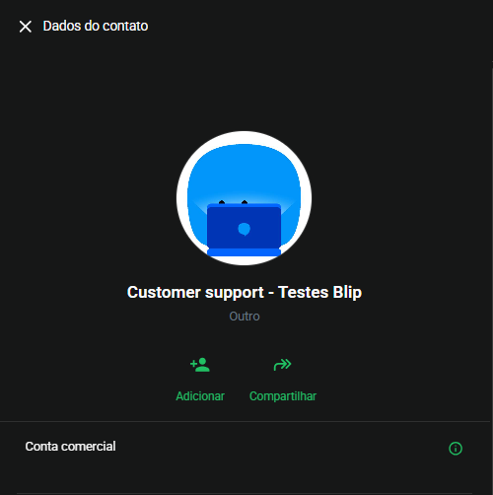Click the Outro business category label
Image resolution: width=493 pixels, height=495 pixels.
(245, 317)
